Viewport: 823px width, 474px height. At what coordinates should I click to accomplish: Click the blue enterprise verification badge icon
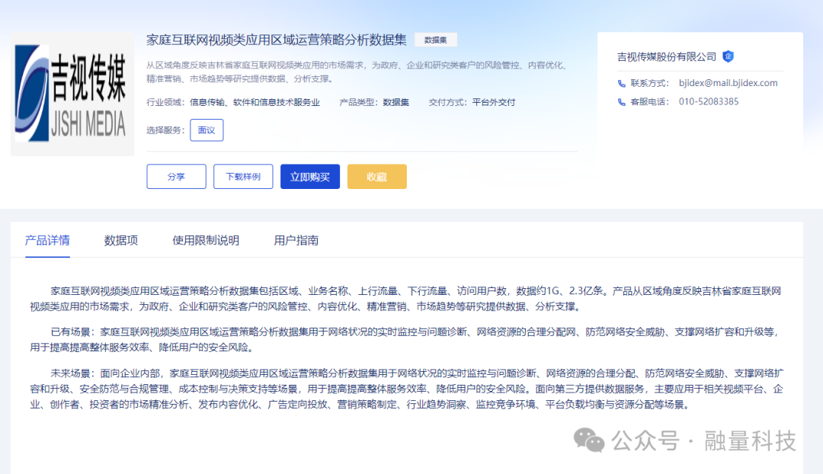729,56
